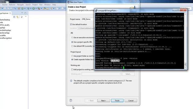Click the Save icon in Eclipse toolbar

tap(5, 8)
